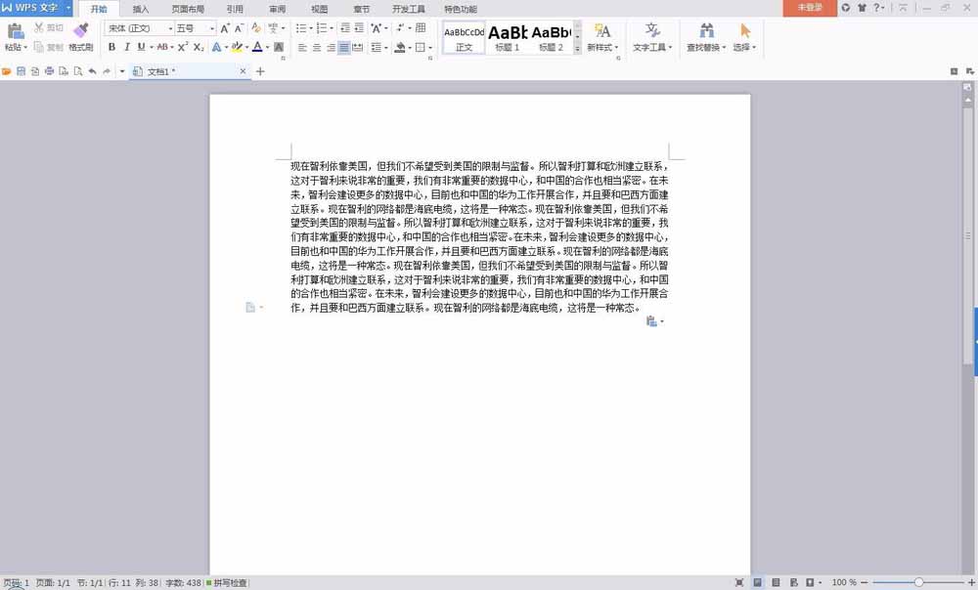Click the Find and Replace (查找替换) binoculars icon
978x590 pixels.
(707, 31)
